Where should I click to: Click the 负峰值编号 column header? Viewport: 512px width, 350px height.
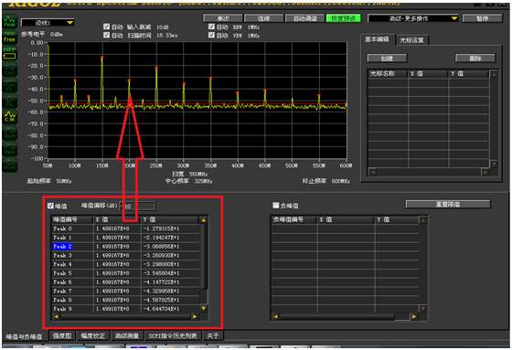point(293,219)
